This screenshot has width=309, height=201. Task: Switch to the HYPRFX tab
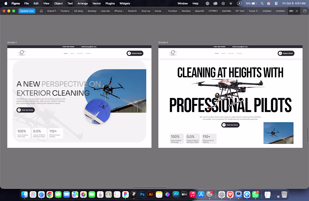click(213, 11)
